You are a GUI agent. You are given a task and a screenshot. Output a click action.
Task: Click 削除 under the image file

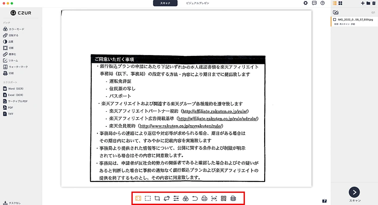point(336,24)
